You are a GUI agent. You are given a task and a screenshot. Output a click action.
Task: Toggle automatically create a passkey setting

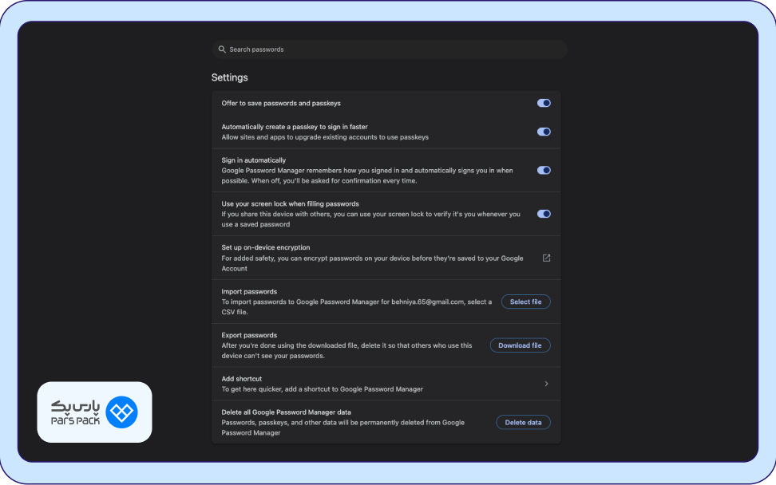pos(544,132)
